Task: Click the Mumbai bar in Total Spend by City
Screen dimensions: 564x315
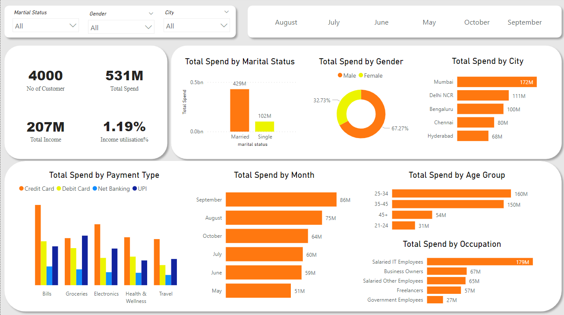Action: 496,82
